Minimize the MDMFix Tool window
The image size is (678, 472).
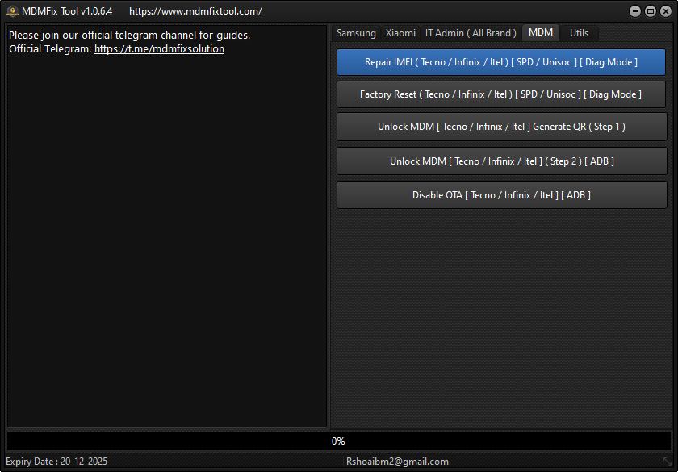[634, 11]
